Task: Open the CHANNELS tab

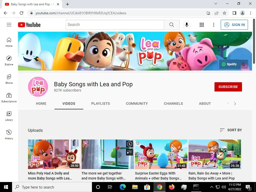Action: (173, 103)
